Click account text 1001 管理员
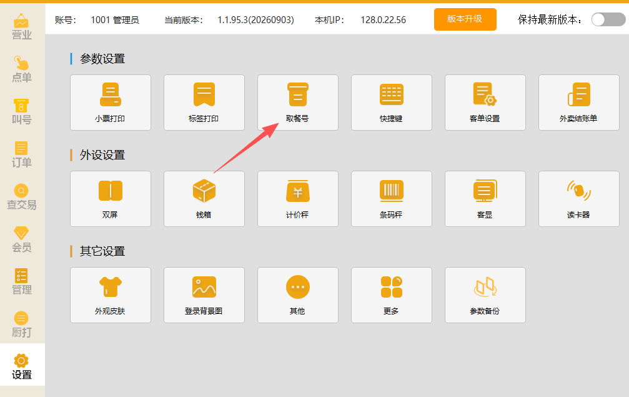This screenshot has width=629, height=397. pos(115,19)
